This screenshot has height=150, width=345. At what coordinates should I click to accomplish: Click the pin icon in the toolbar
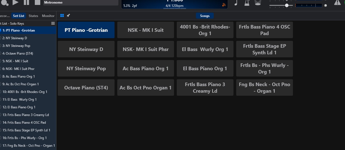(68, 16)
